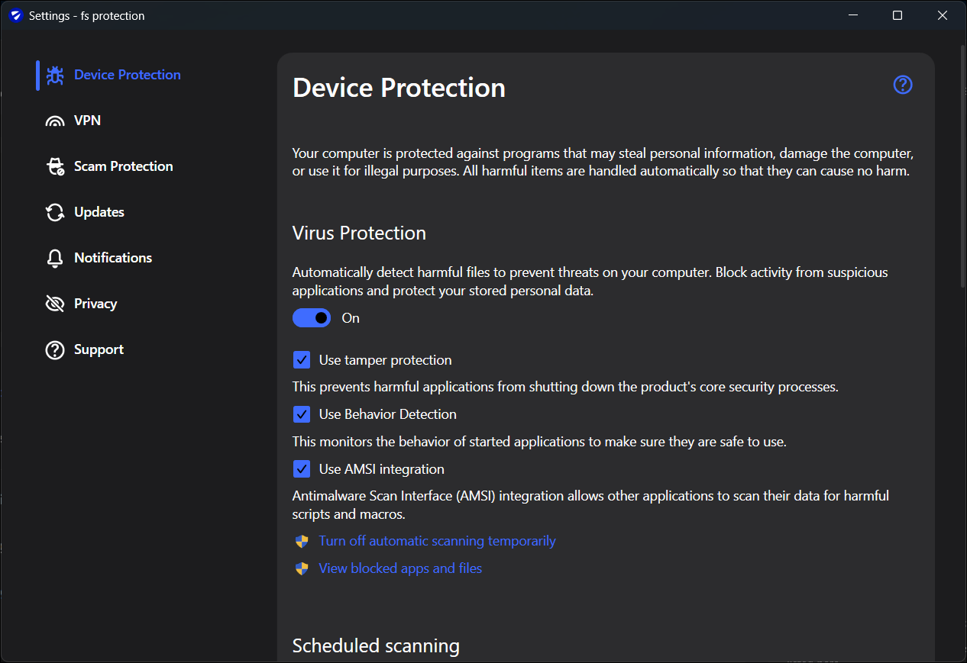This screenshot has width=967, height=663.
Task: Select Notifications in the sidebar
Action: click(113, 258)
